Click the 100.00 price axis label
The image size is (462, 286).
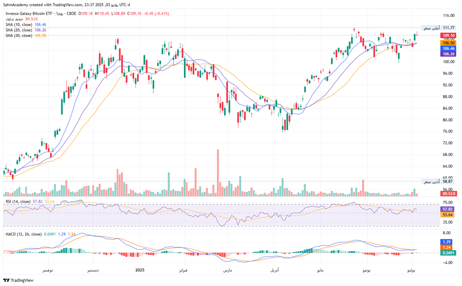click(x=449, y=62)
